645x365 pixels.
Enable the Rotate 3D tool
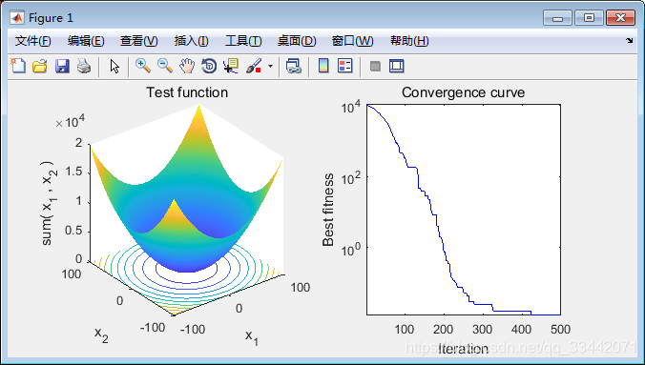[209, 66]
